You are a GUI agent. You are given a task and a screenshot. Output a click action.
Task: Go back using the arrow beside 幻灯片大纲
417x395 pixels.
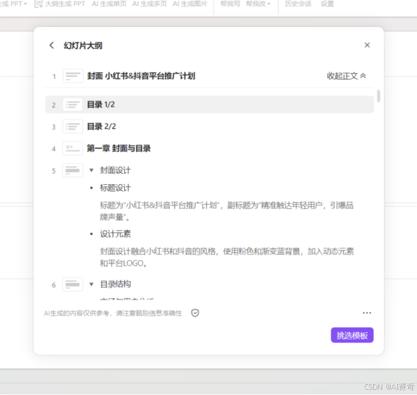coord(52,45)
